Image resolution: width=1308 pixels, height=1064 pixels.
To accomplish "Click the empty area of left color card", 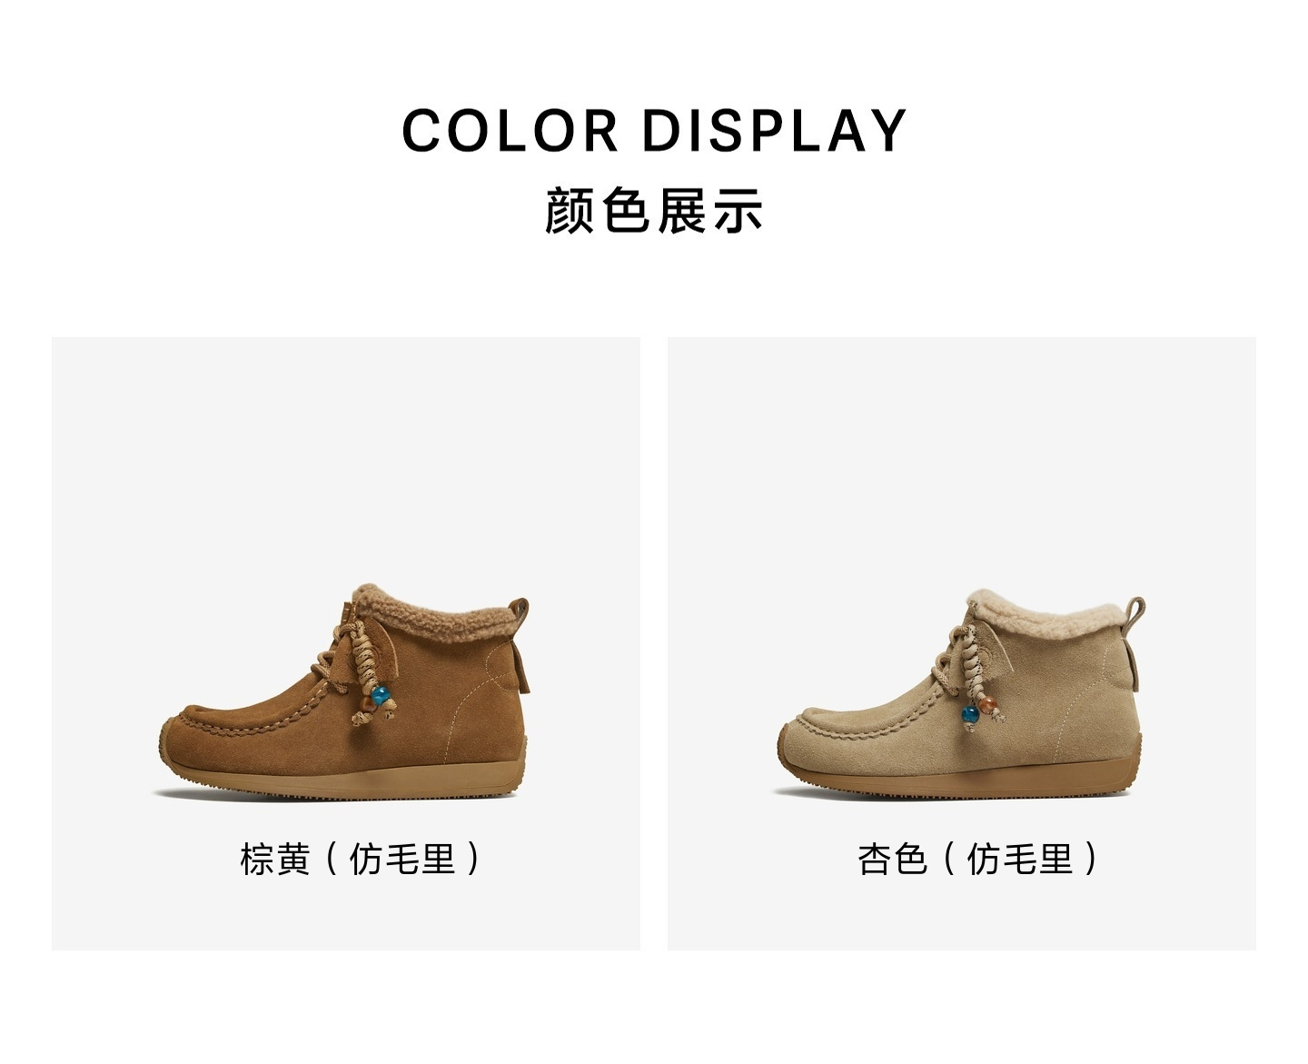I will point(345,454).
